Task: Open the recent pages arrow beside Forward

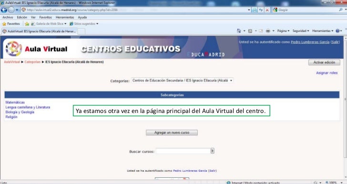Action: [x=17, y=10]
